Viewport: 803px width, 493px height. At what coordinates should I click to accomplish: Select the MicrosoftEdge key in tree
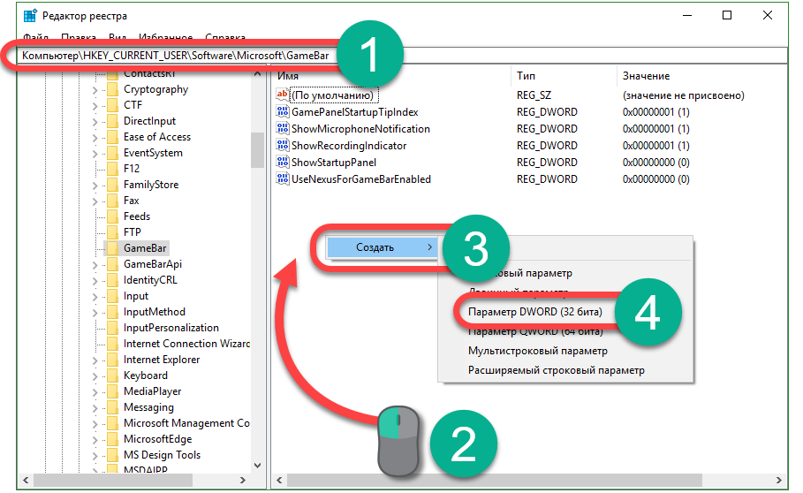tap(157, 439)
